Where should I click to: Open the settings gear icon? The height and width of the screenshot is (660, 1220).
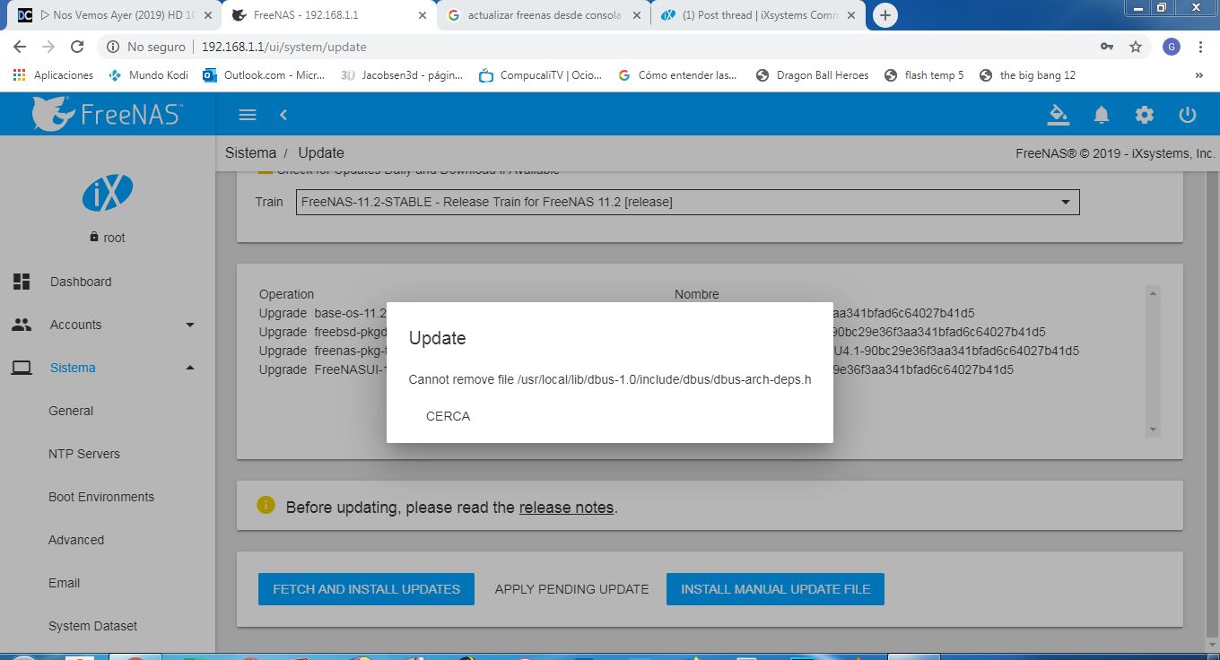pyautogui.click(x=1145, y=115)
